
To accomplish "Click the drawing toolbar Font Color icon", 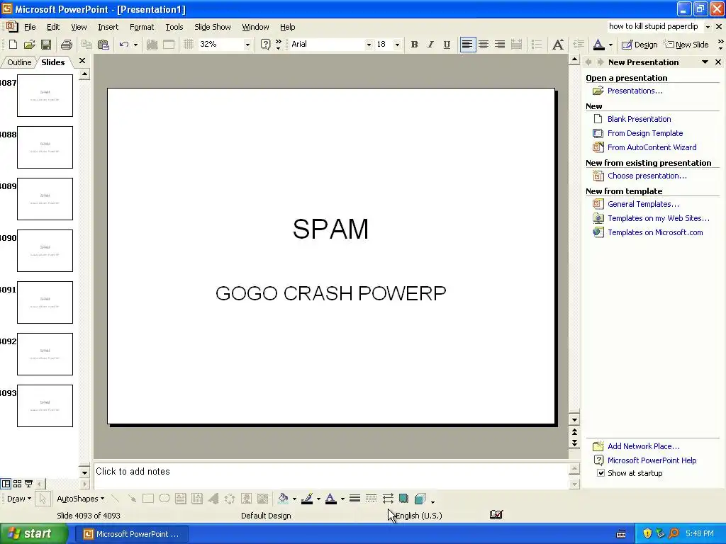I will pyautogui.click(x=330, y=499).
